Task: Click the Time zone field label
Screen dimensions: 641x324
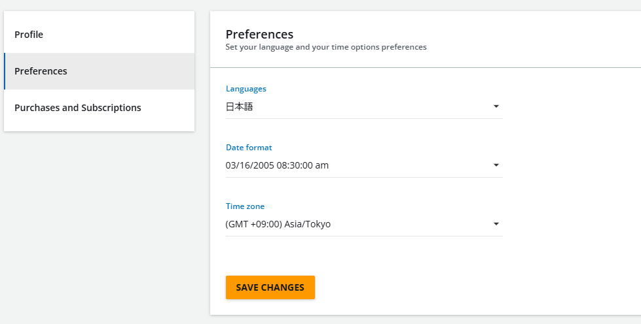Action: (245, 206)
